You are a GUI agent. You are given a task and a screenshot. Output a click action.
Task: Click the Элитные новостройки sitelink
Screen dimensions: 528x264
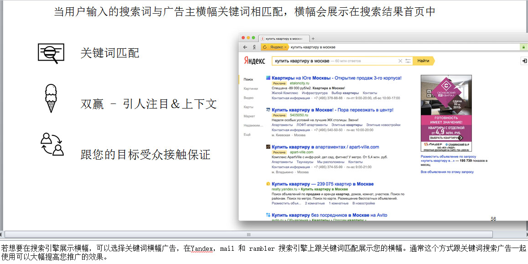click(383, 125)
